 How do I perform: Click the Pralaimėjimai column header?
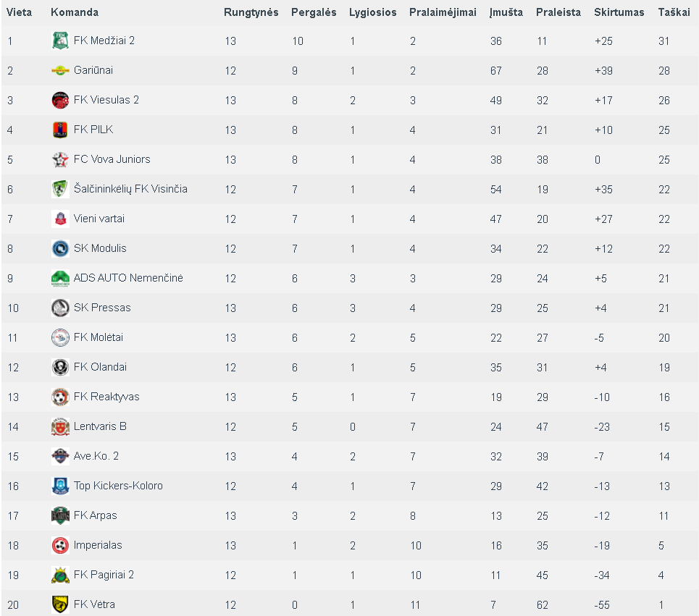pyautogui.click(x=443, y=12)
